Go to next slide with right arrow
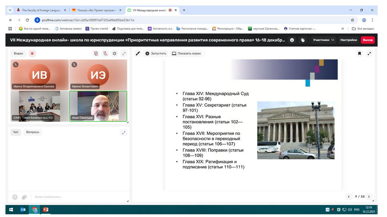 coord(369,196)
